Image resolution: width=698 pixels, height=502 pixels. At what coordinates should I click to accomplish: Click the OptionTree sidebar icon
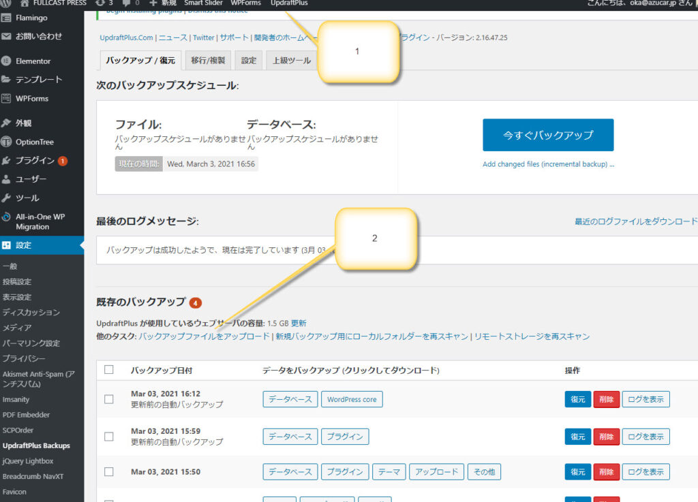(6, 142)
